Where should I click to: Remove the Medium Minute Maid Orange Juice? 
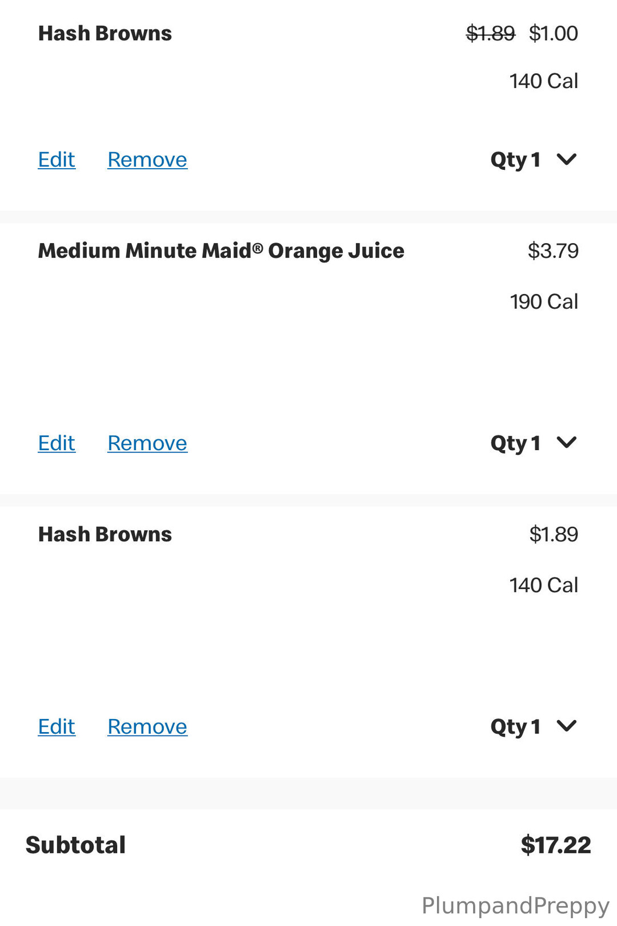pyautogui.click(x=147, y=443)
